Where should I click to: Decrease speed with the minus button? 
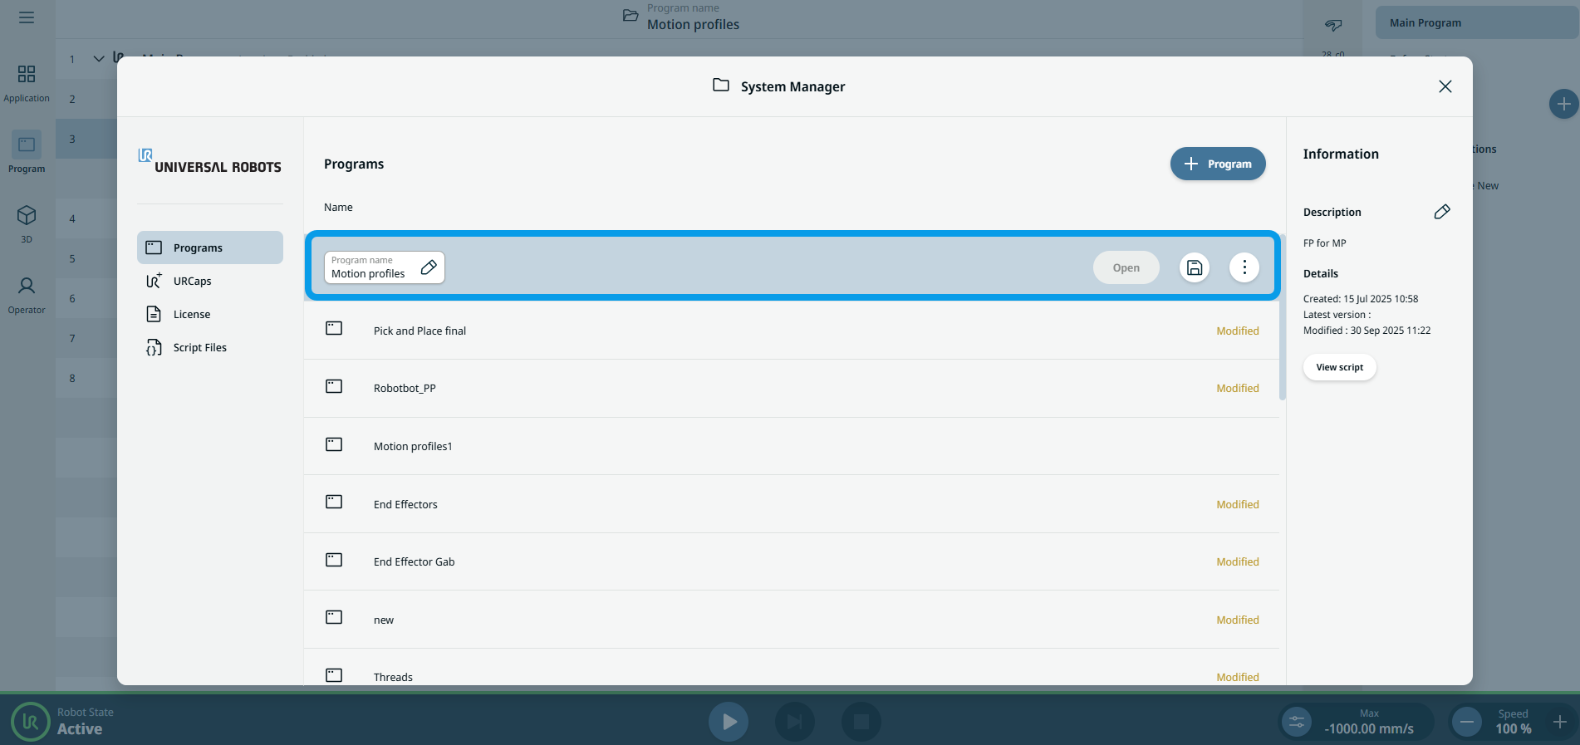[1467, 721]
